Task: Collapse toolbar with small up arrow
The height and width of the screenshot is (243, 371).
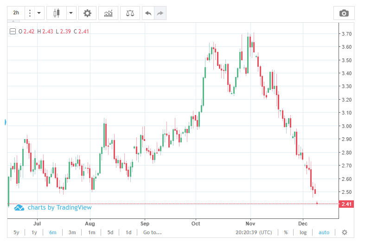Action: (x=13, y=21)
